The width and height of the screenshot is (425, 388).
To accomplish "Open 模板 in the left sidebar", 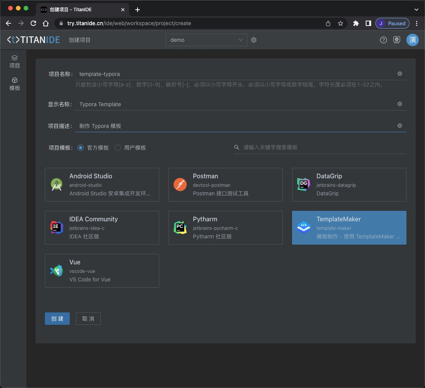I will point(15,84).
